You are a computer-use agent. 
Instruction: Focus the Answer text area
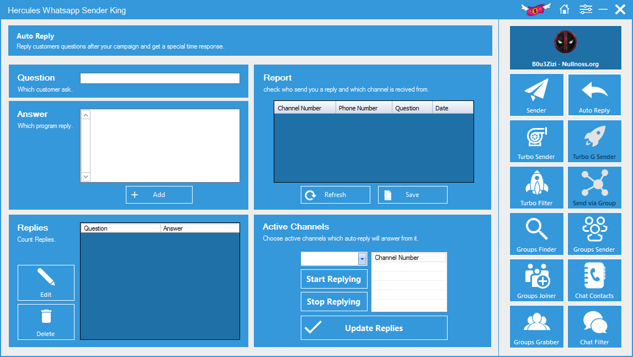coord(164,146)
